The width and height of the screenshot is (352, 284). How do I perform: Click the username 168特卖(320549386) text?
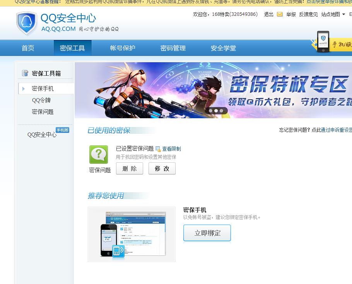click(235, 14)
